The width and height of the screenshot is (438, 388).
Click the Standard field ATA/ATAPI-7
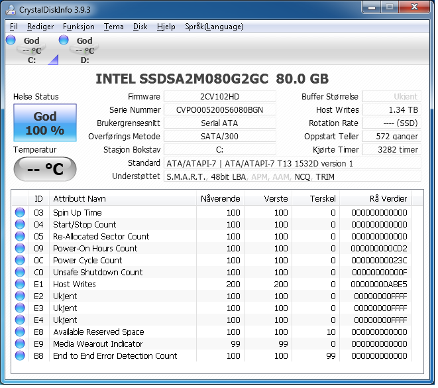pos(292,163)
